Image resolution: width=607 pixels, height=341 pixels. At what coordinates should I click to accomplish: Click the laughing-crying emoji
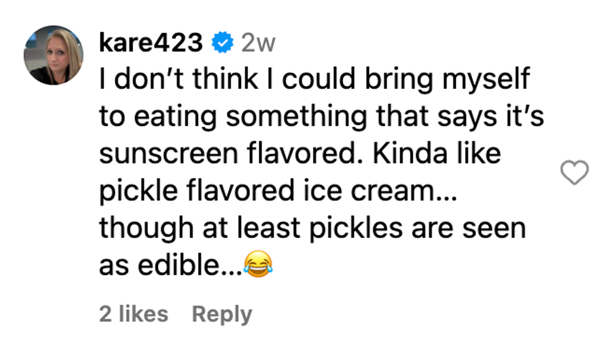pos(258,266)
